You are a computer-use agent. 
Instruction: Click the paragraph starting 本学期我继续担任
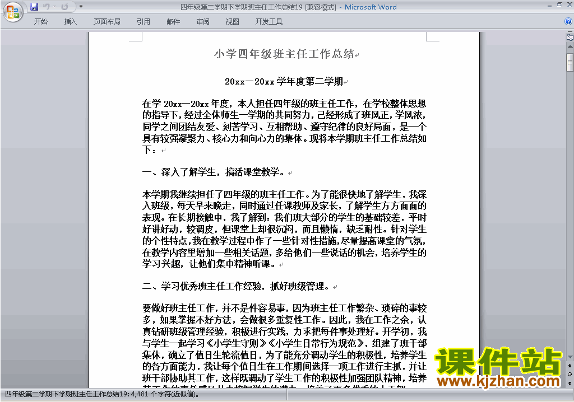tap(284, 229)
